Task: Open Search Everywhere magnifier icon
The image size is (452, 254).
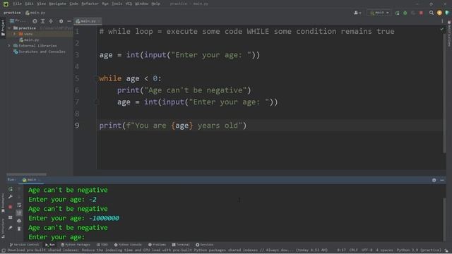Action: click(432, 13)
